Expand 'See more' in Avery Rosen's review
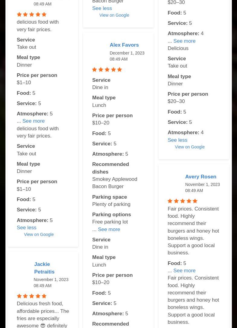 tap(184, 271)
